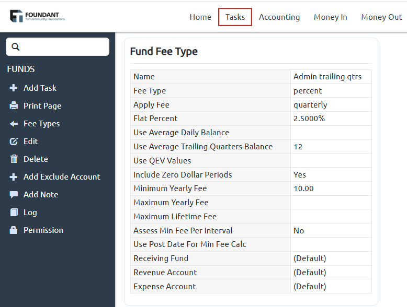This screenshot has height=307, width=407.
Task: Focus the sidebar search field
Action: (58, 46)
